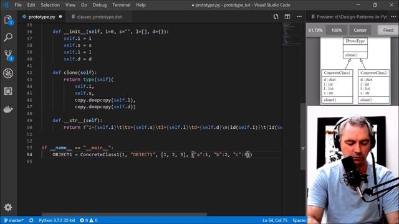399x224 pixels.
Task: Click the 61.79% zoom button in preview
Action: [315, 30]
